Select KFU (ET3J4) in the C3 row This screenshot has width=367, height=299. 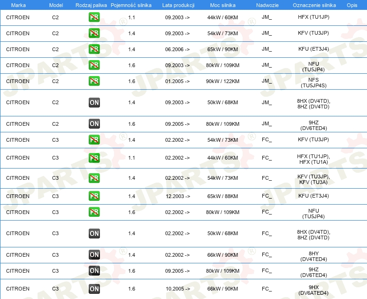(313, 196)
